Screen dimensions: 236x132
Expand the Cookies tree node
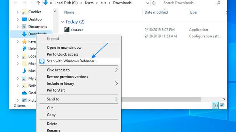point(18,12)
